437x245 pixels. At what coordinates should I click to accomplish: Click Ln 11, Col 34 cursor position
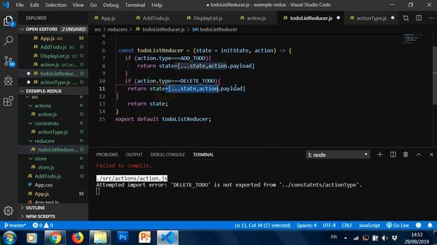tap(262, 225)
